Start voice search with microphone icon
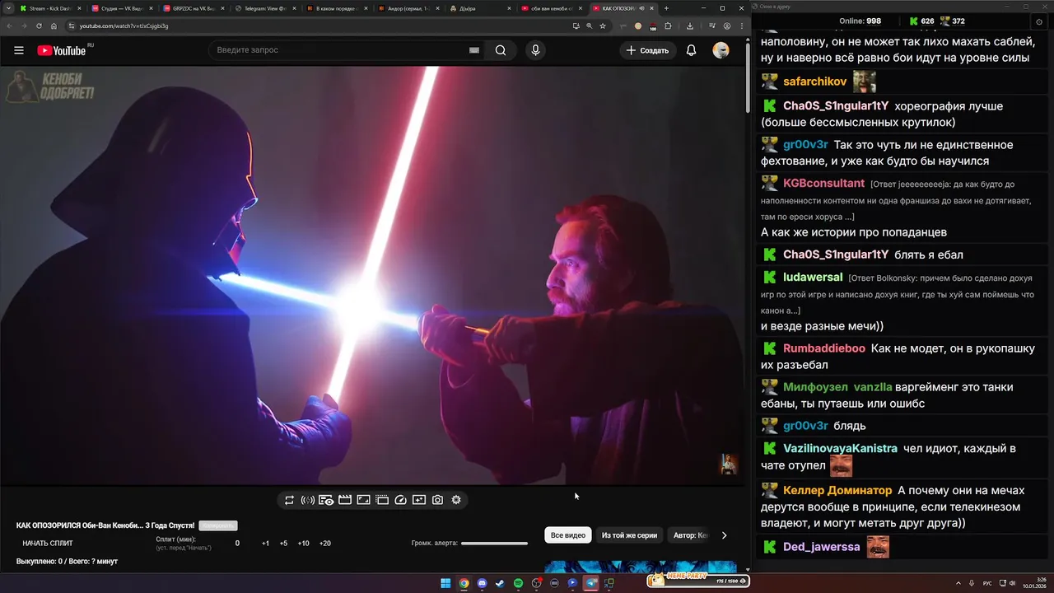The height and width of the screenshot is (593, 1054). (535, 50)
